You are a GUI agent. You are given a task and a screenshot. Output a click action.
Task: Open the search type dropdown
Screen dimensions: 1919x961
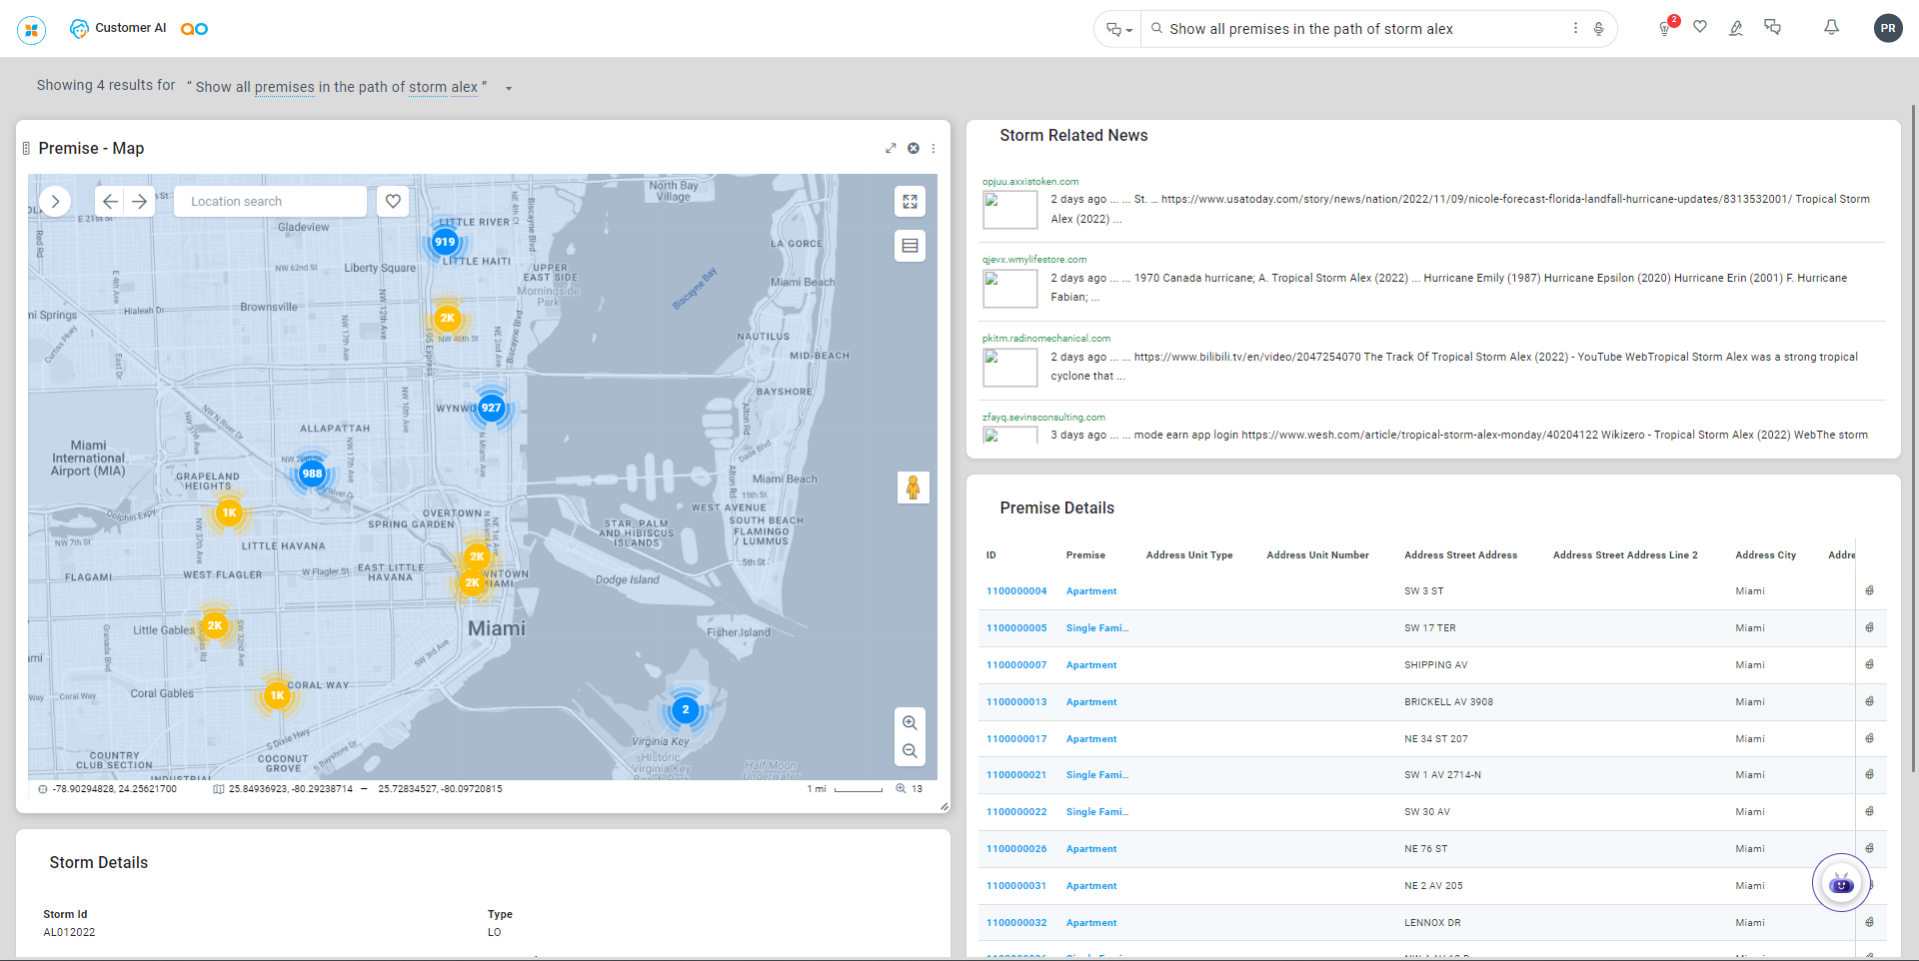click(x=1118, y=30)
